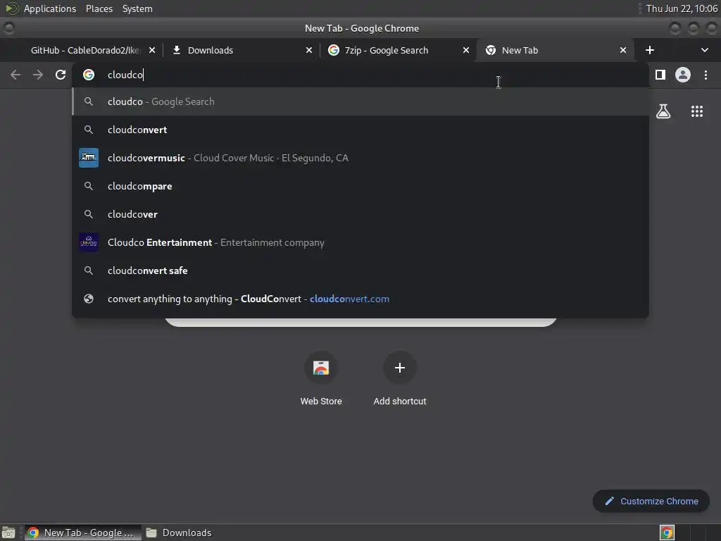Close the GitHub tab
The height and width of the screenshot is (541, 721).
tap(152, 50)
